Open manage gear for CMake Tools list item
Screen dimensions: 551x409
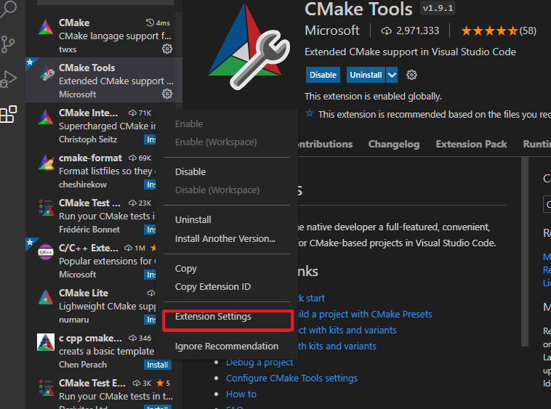click(167, 94)
